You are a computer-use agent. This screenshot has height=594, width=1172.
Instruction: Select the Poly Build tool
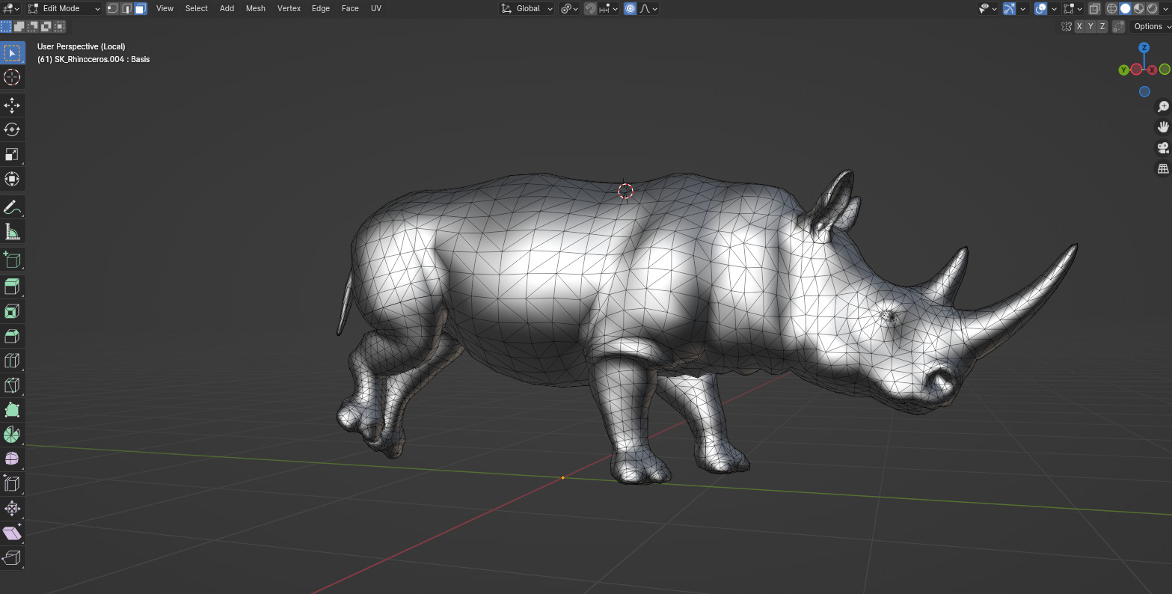[12, 410]
